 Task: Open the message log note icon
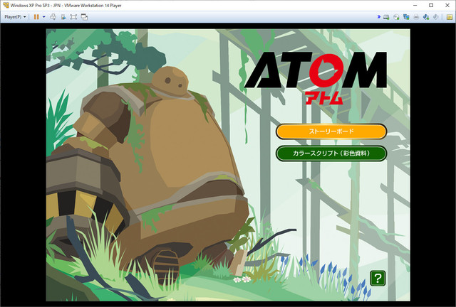pos(450,17)
